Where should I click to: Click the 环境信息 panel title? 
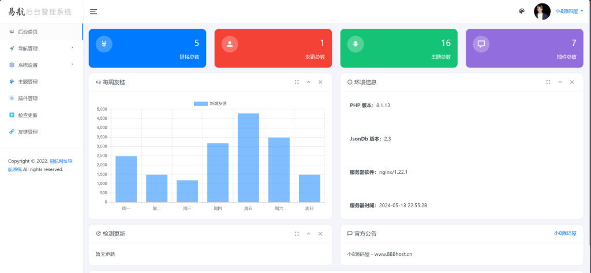365,82
